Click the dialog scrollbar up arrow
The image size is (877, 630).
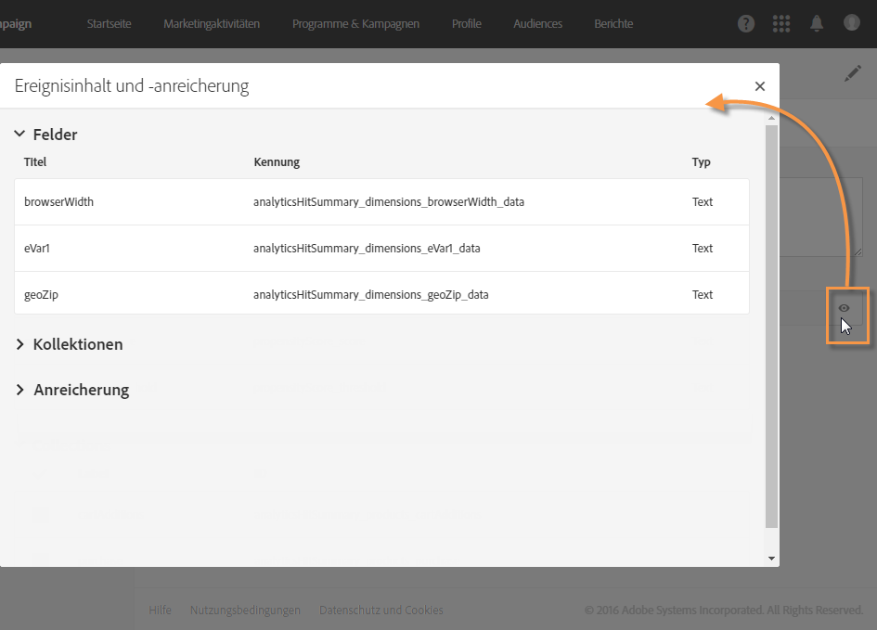[771, 118]
